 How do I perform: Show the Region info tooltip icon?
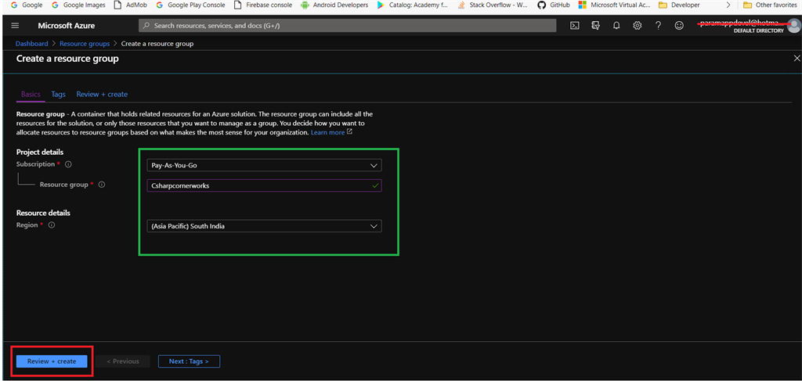click(x=52, y=225)
